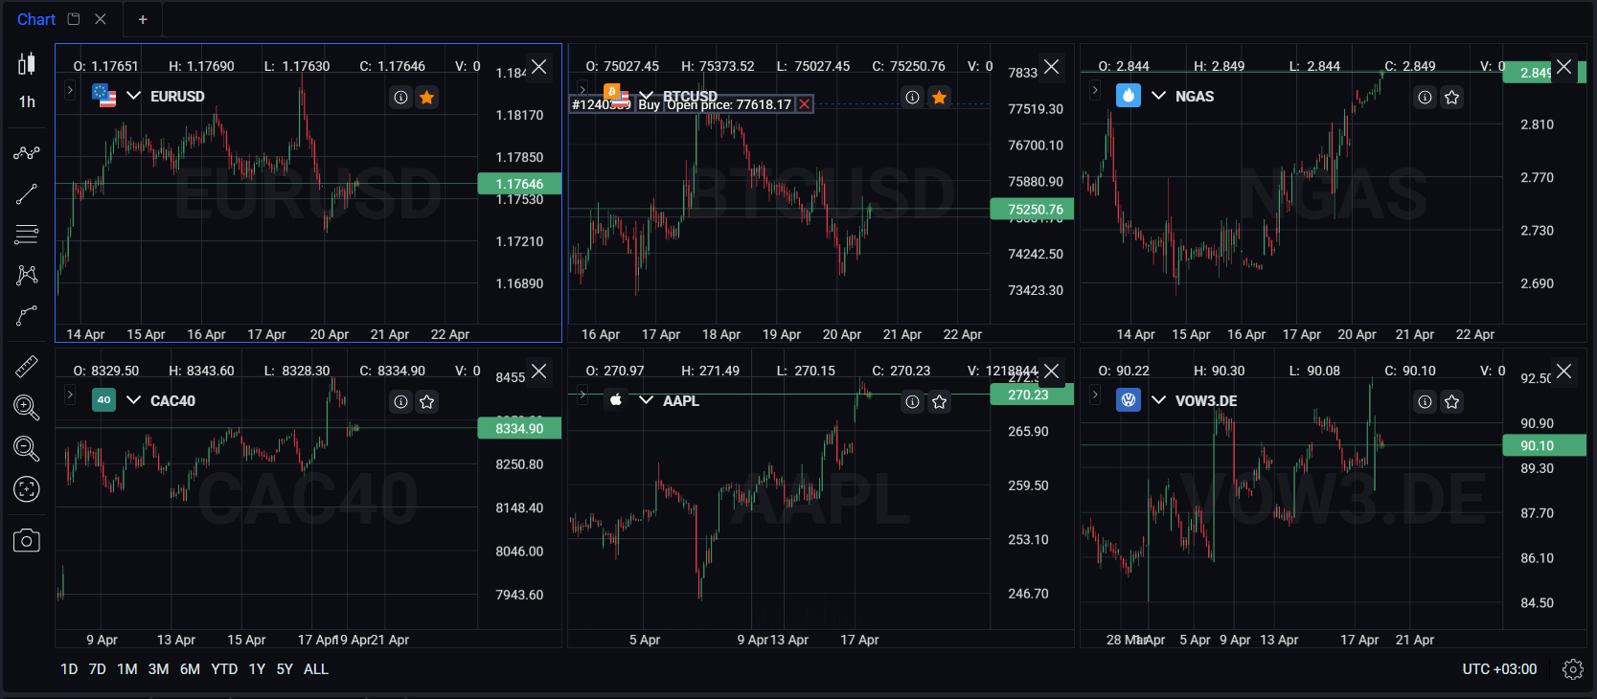The height and width of the screenshot is (699, 1597).
Task: Expand the NGAS chart legend arrow
Action: click(x=1095, y=90)
